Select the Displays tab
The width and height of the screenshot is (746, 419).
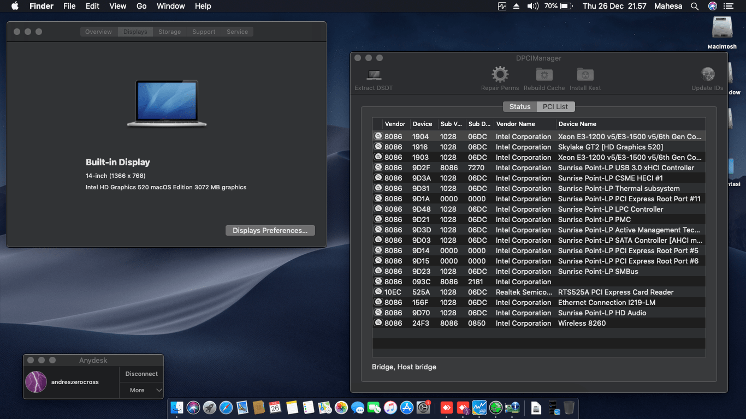pyautogui.click(x=135, y=32)
